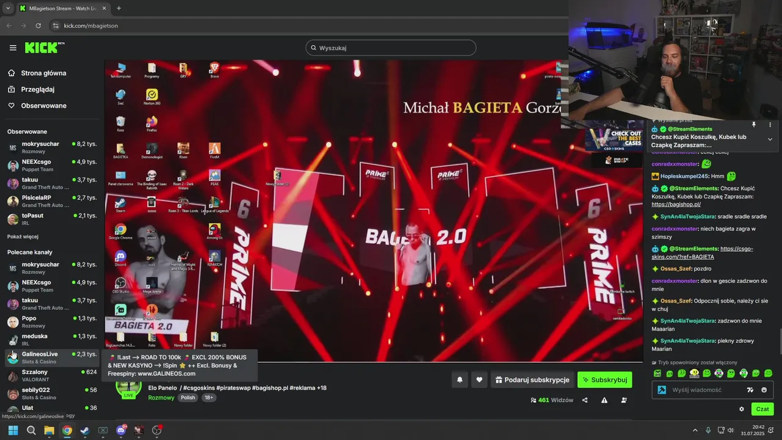Open Obserwowane in the sidebar

point(37,106)
